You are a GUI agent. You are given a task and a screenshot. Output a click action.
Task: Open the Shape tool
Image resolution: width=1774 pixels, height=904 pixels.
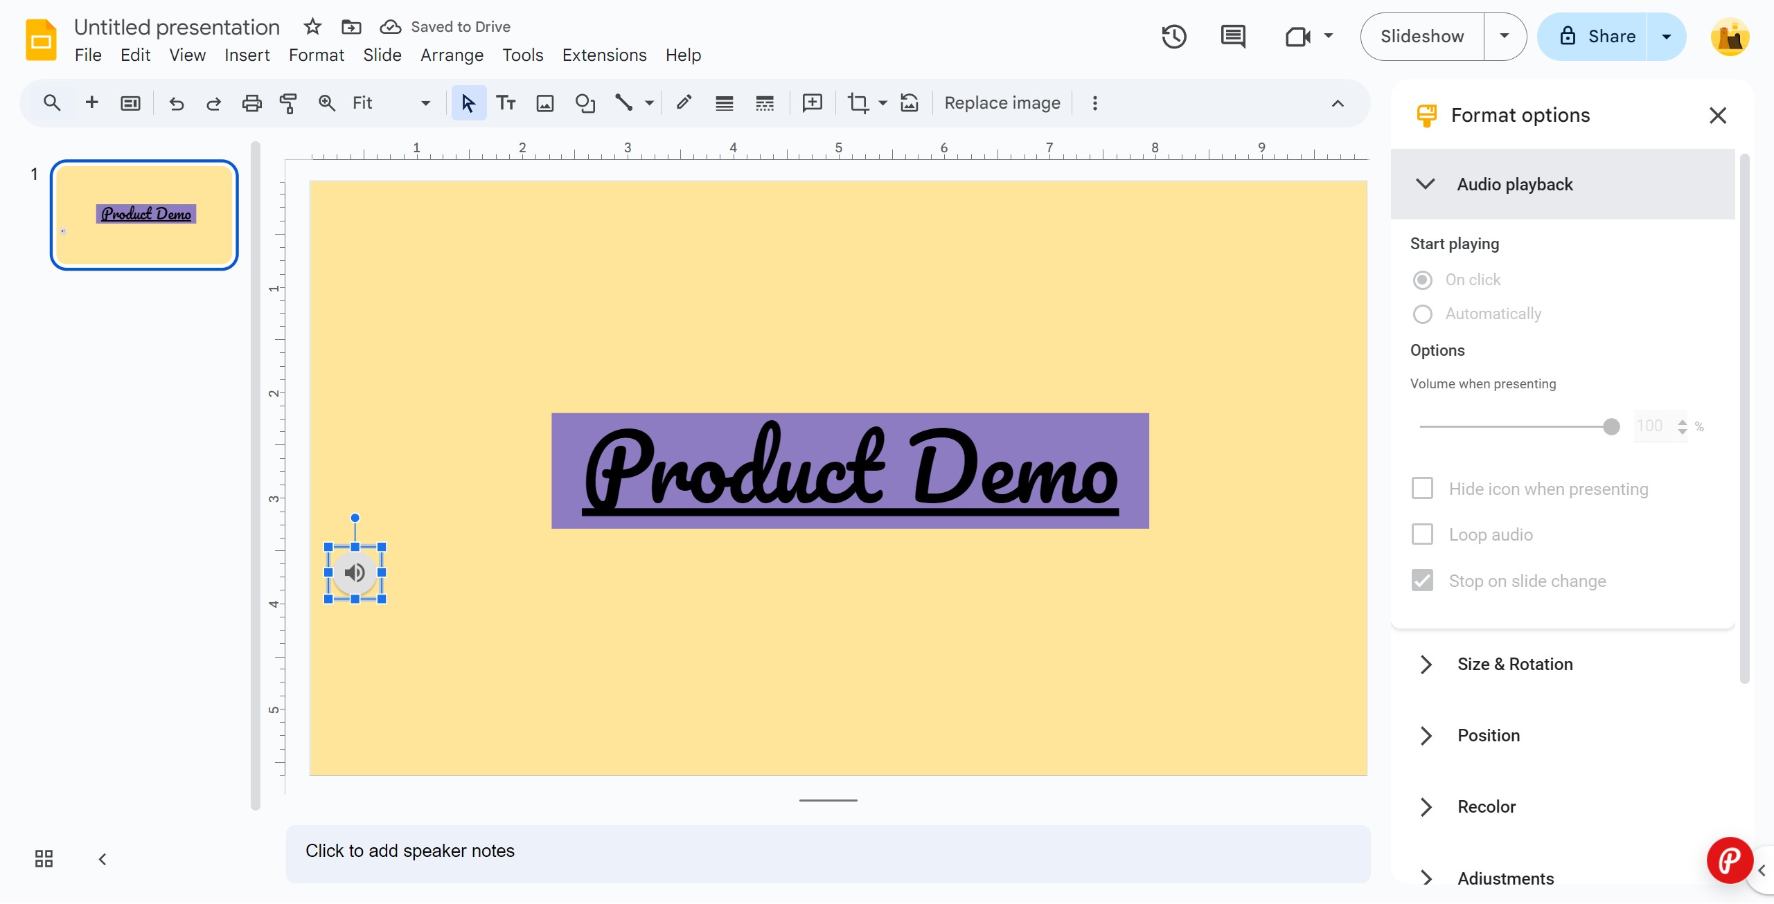pyautogui.click(x=585, y=103)
